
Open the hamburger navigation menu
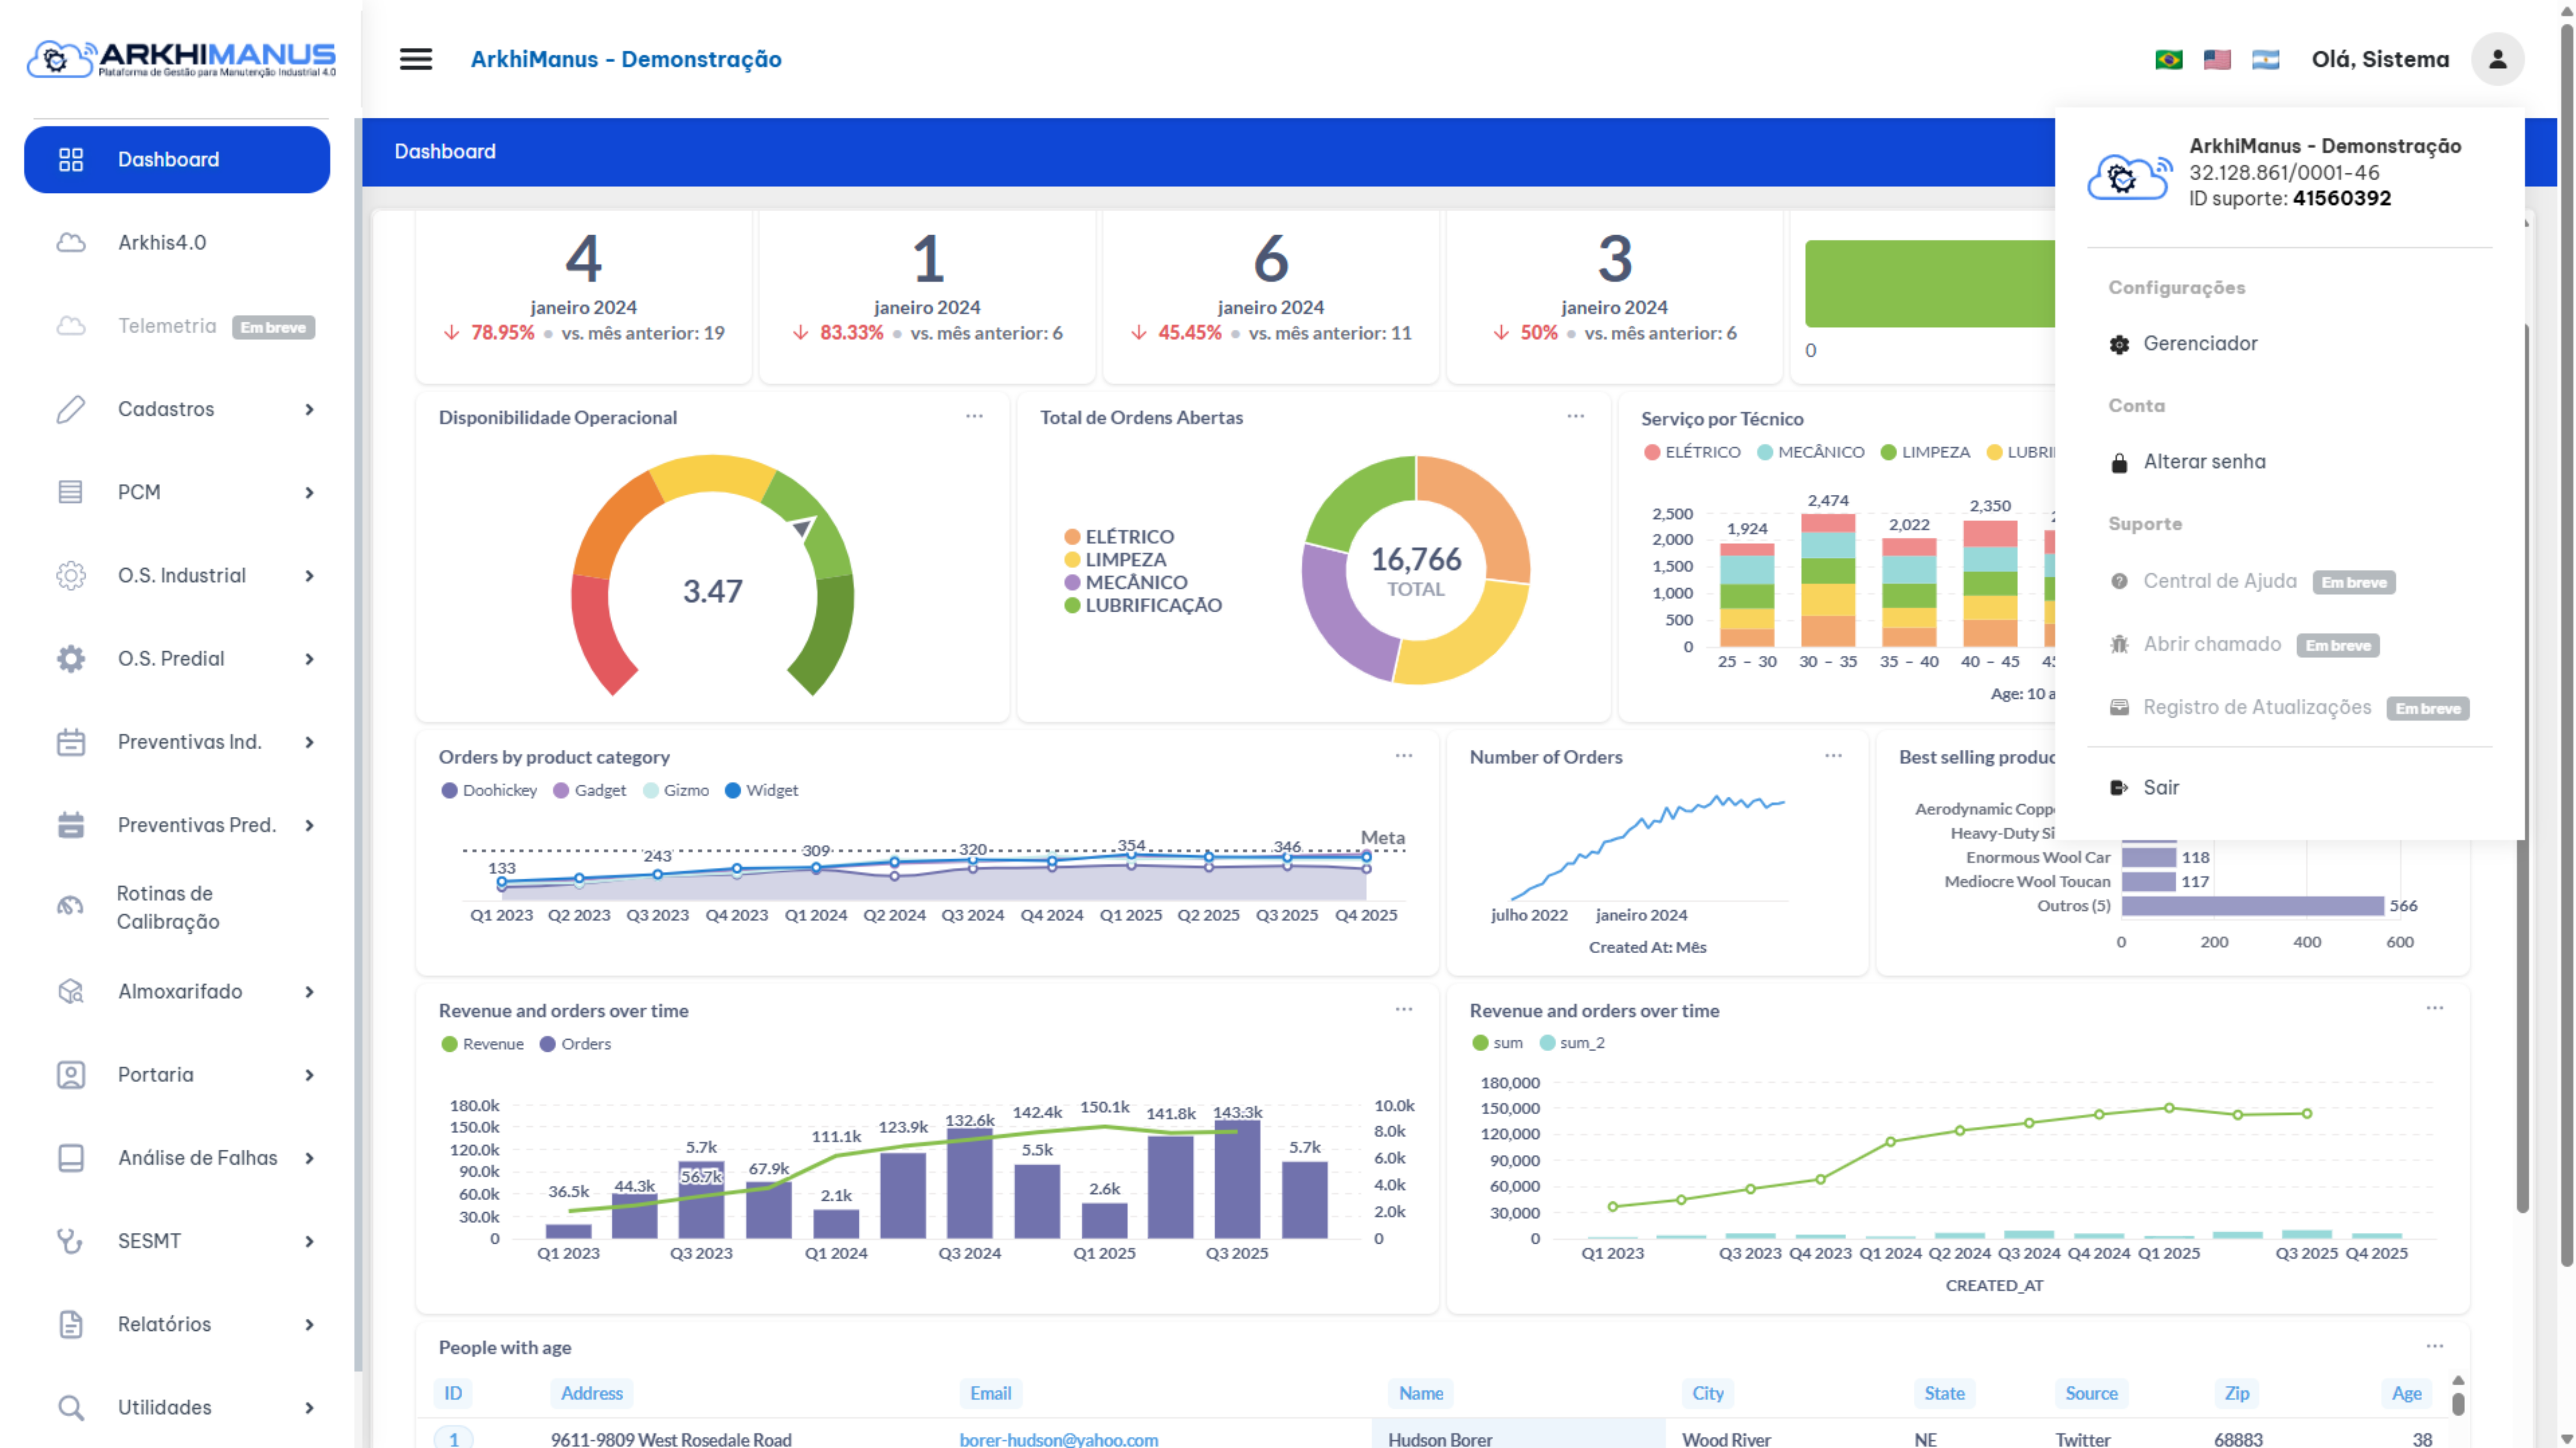pos(415,59)
